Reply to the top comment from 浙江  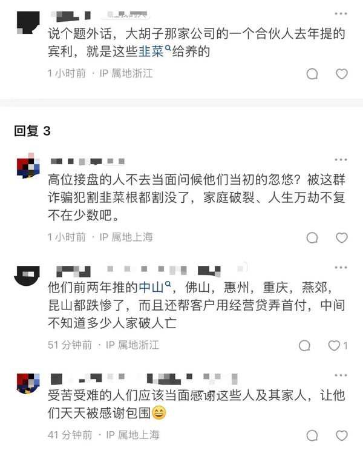(x=312, y=74)
